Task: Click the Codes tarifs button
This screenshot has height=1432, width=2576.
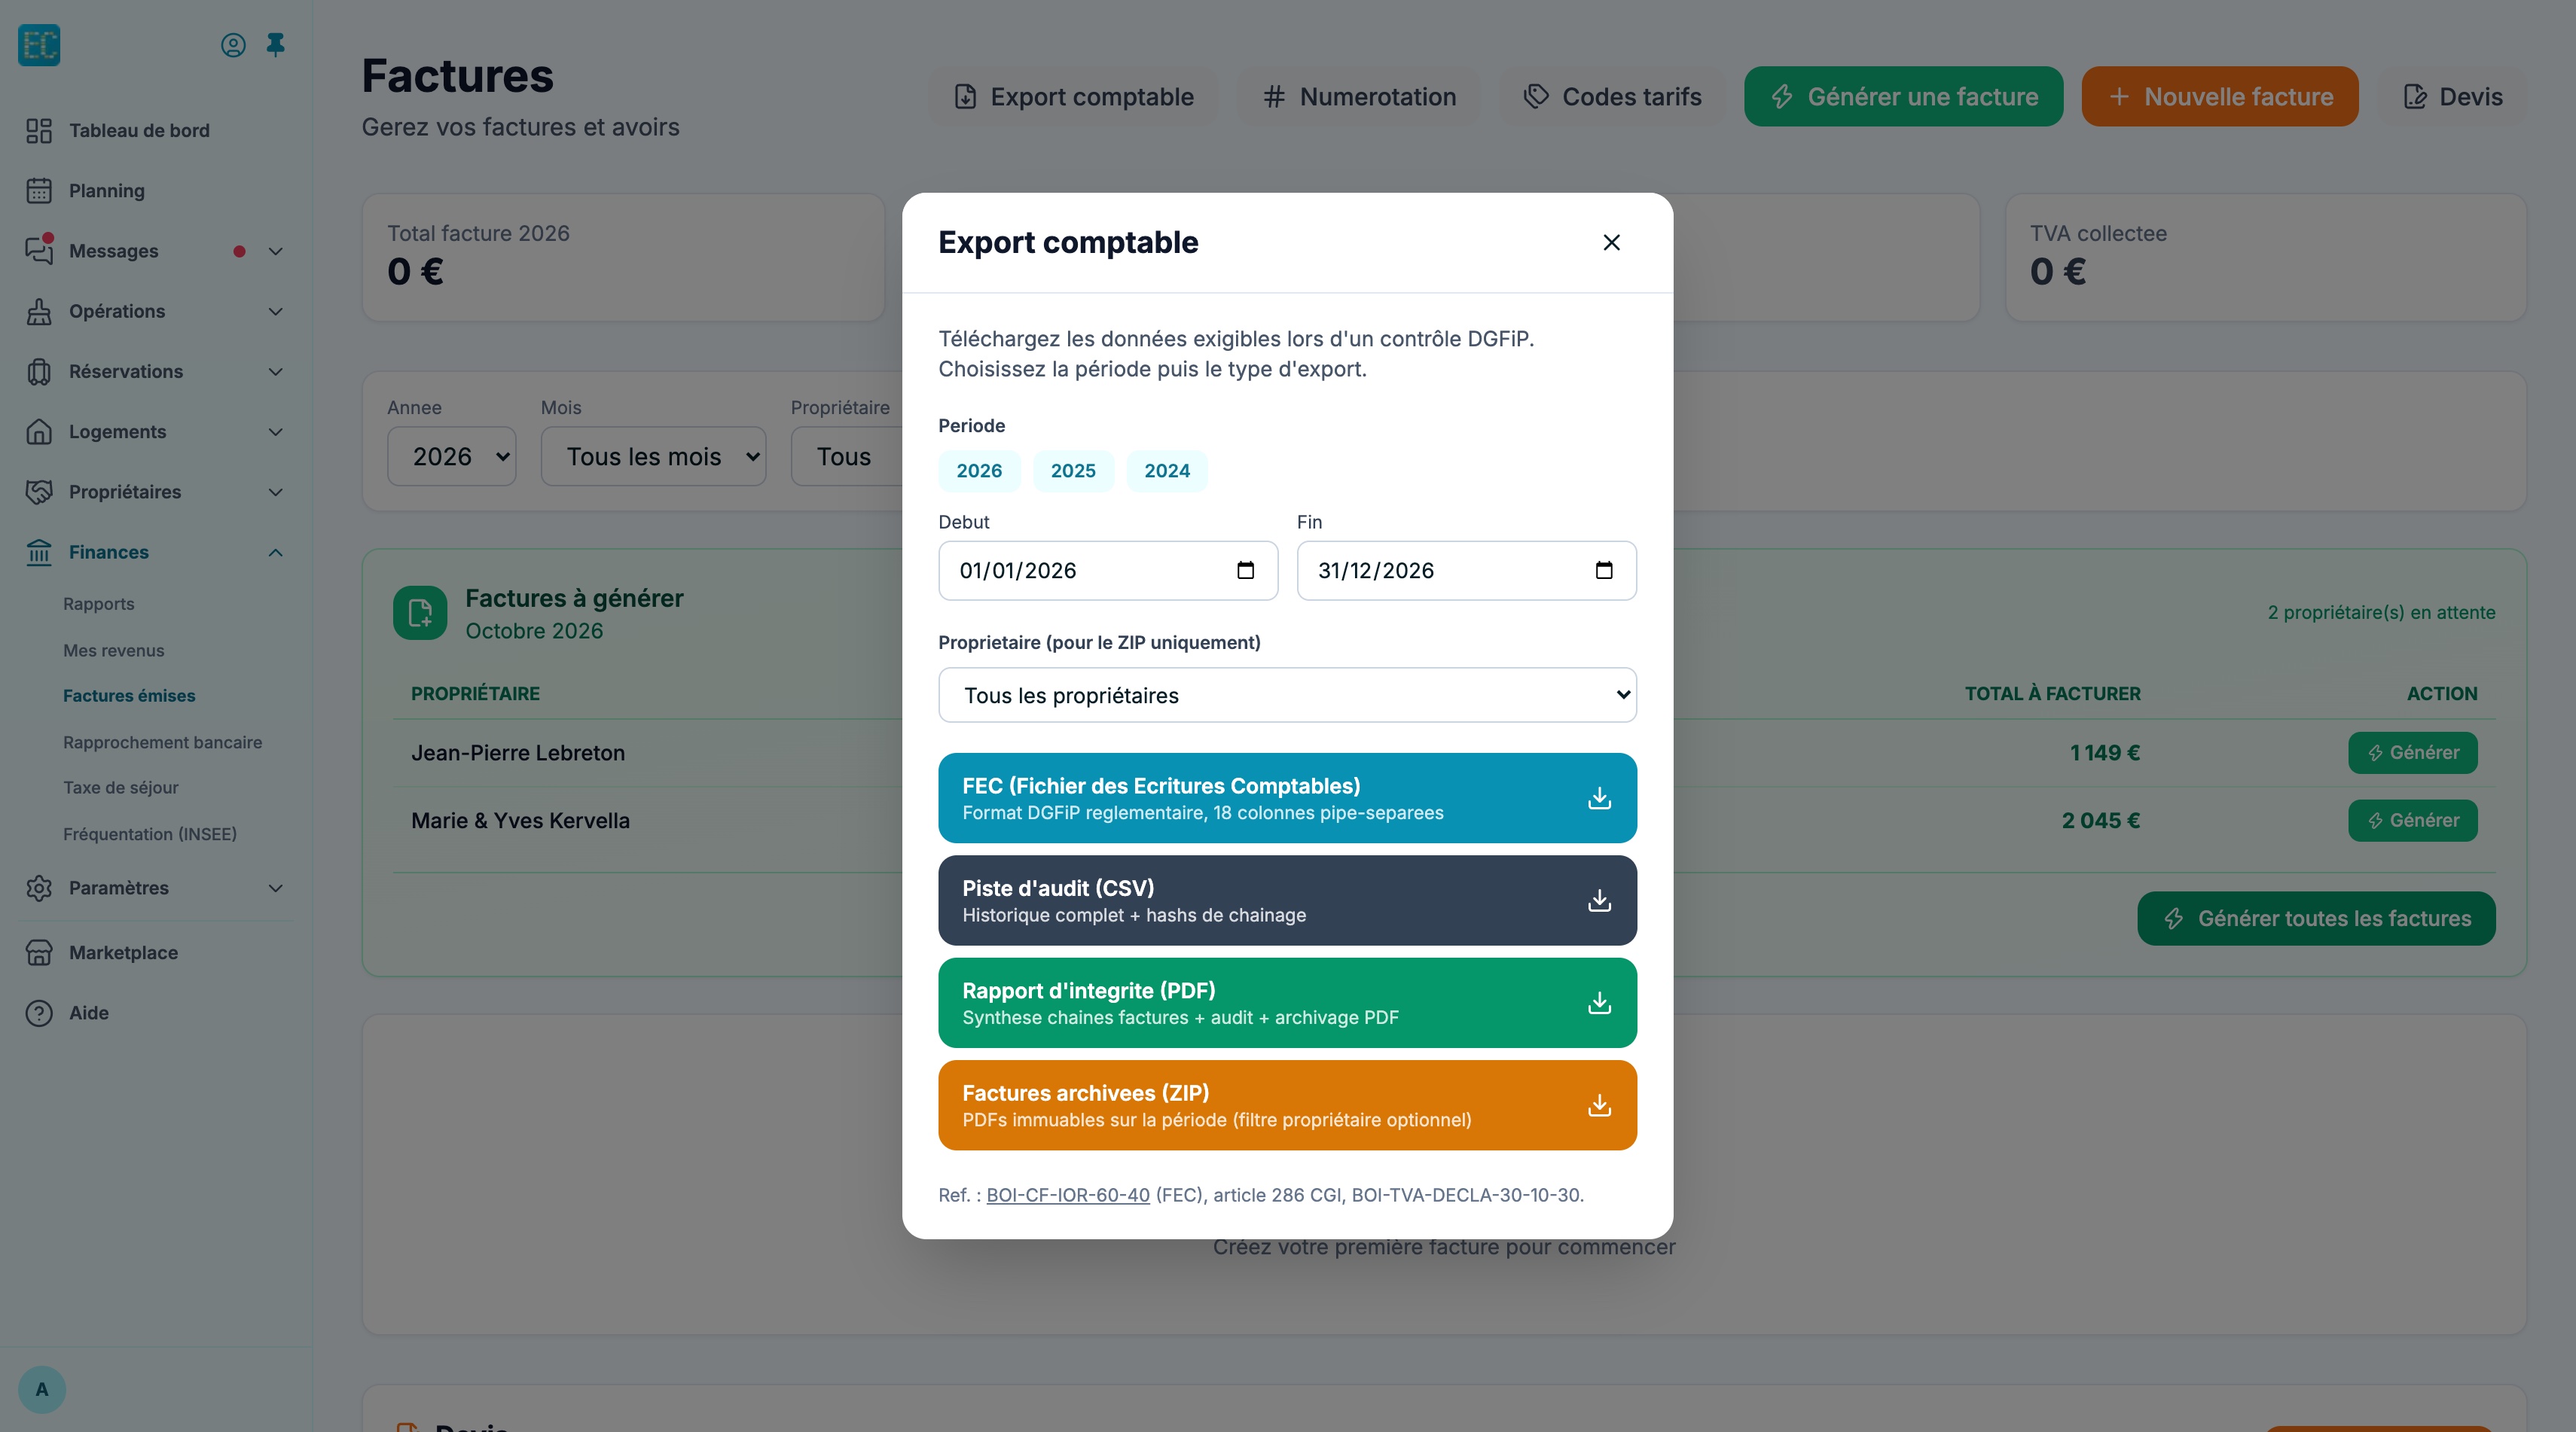Action: (1612, 97)
